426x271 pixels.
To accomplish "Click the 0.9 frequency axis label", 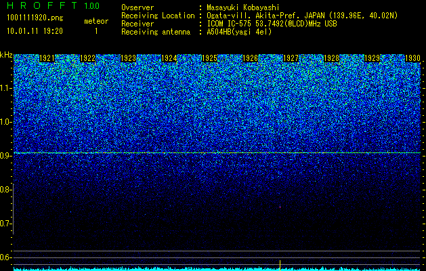I will click(x=5, y=156).
